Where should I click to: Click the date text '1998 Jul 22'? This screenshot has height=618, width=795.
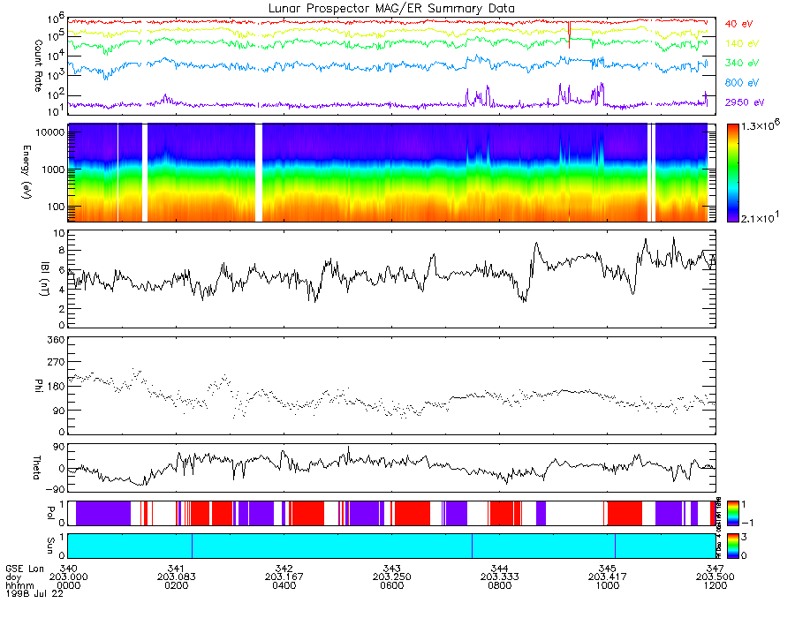pos(34,594)
